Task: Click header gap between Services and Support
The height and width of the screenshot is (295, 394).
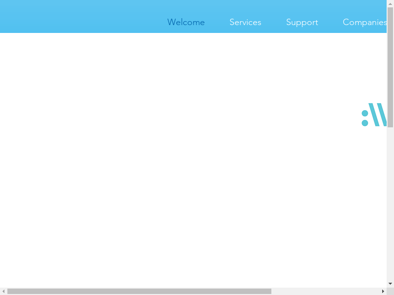Action: (x=274, y=22)
